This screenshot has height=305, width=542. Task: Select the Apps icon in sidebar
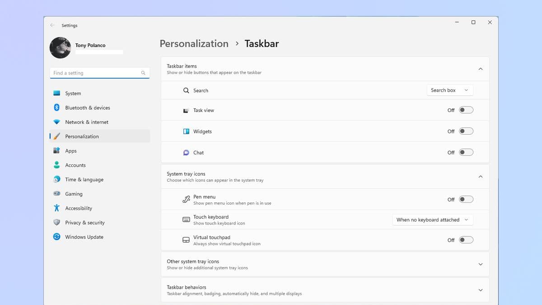pos(56,150)
